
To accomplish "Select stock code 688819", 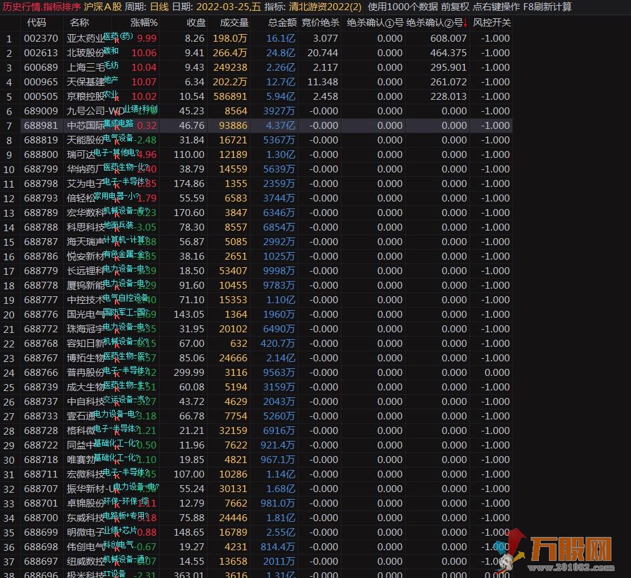I will point(41,140).
